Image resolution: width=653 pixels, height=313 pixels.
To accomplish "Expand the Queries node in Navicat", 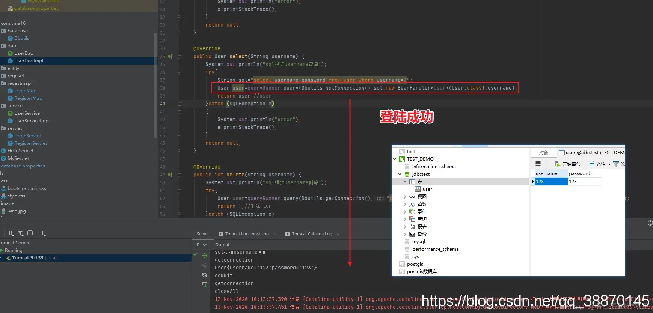I will pos(405,219).
